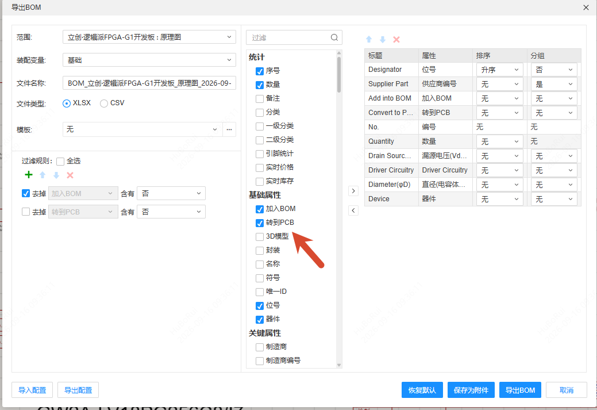Click 导入配置 button
Image resolution: width=597 pixels, height=410 pixels.
(32, 390)
